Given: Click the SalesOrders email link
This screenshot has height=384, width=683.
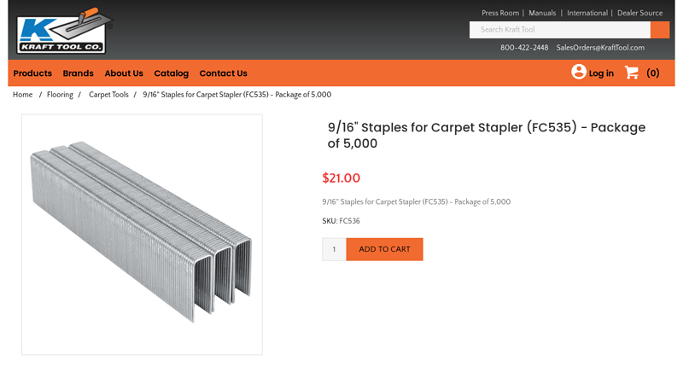Looking at the screenshot, I should [600, 48].
